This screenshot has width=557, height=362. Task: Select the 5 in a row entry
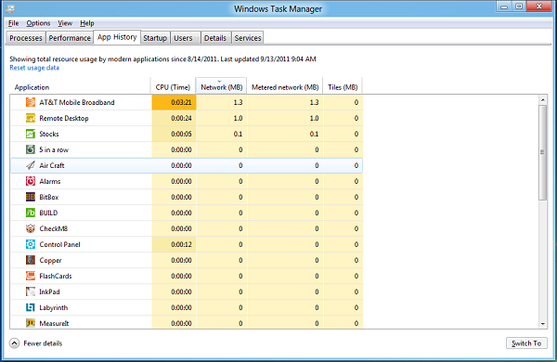point(54,149)
